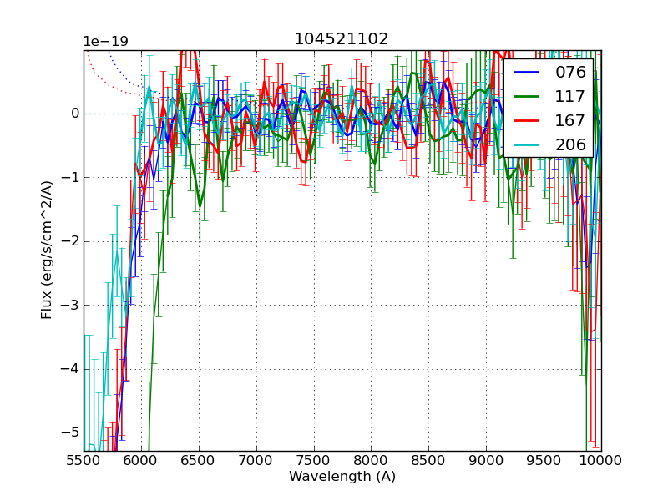
Task: Click the 0 y-axis tick label
Action: click(x=74, y=114)
